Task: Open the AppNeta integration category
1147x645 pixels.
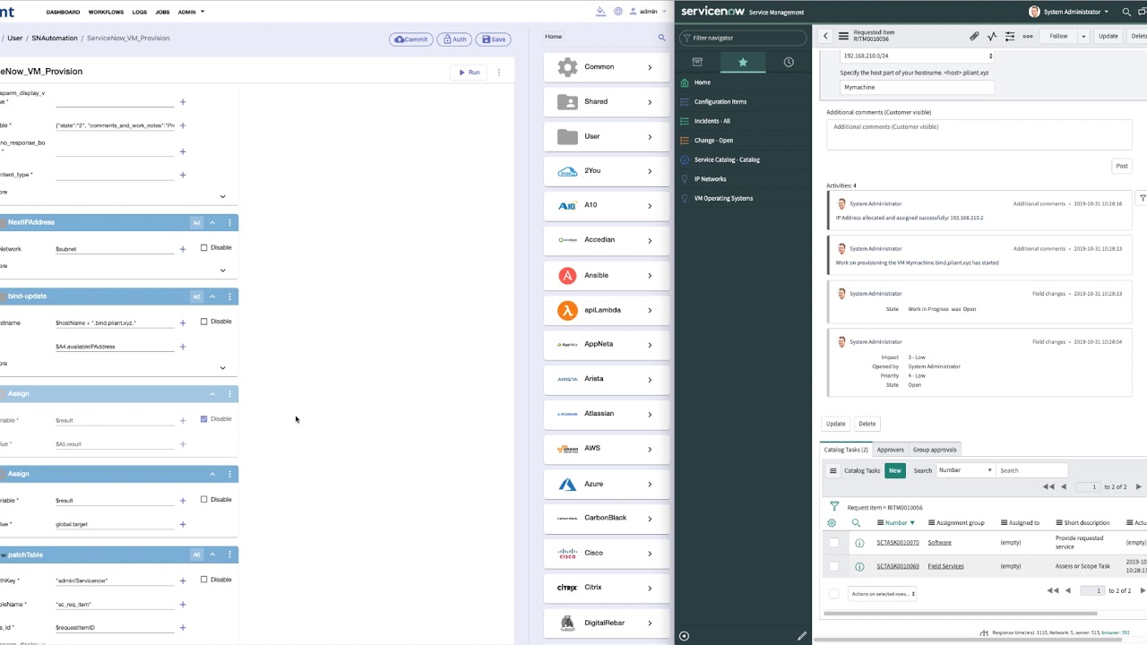Action: [607, 345]
